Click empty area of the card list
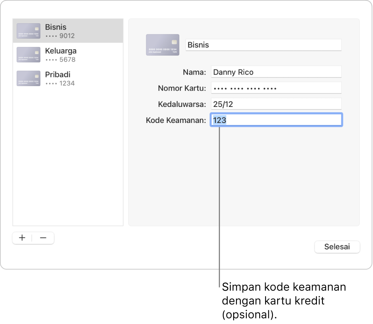 [68, 160]
